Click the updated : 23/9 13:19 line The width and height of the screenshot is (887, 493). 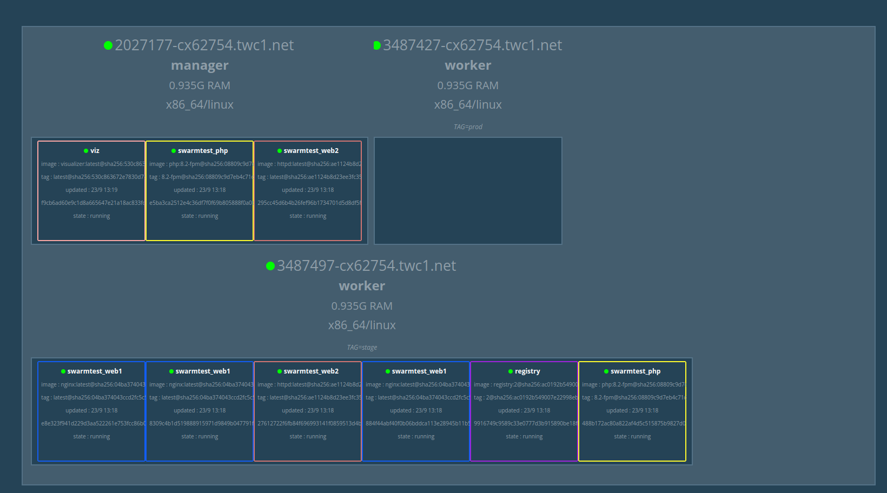pos(91,190)
